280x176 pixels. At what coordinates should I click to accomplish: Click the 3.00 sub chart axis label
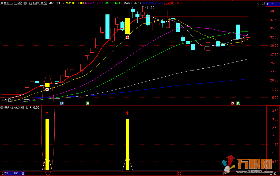click(x=275, y=119)
